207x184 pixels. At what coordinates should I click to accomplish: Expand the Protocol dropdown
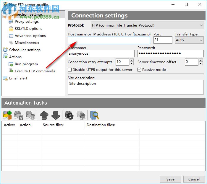click(x=147, y=25)
